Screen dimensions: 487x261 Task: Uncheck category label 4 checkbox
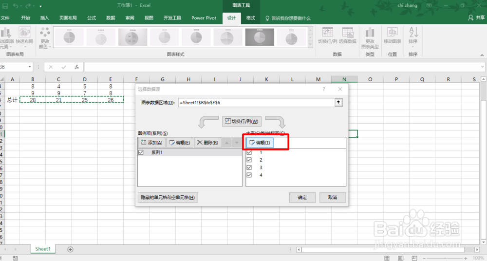(x=249, y=175)
